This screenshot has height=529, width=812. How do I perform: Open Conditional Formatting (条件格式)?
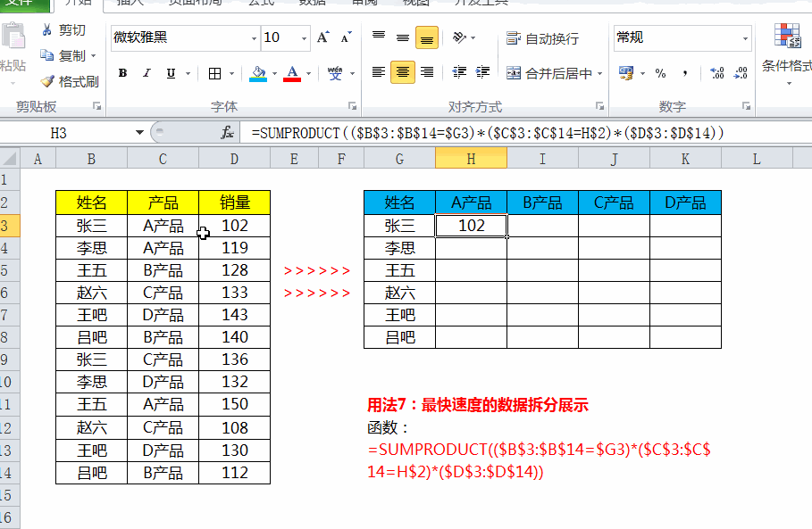click(788, 54)
